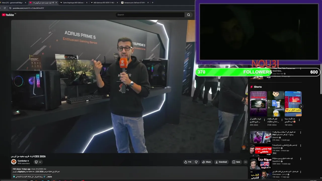Switch to the Amazon GeForce GT 610 tab
322x181 pixels.
[x=135, y=3]
